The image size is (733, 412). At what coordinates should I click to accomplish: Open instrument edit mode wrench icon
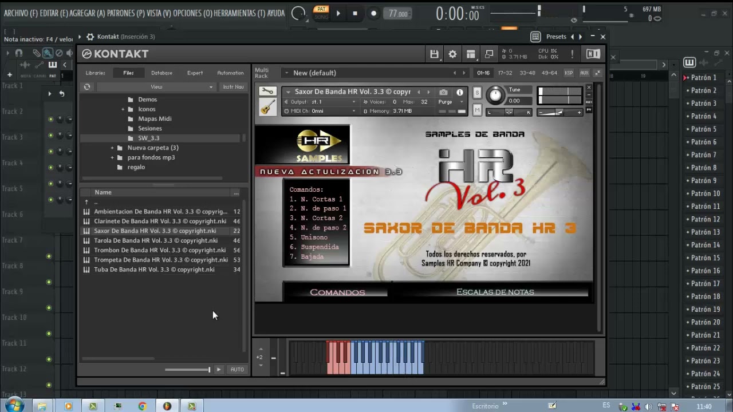point(267,92)
